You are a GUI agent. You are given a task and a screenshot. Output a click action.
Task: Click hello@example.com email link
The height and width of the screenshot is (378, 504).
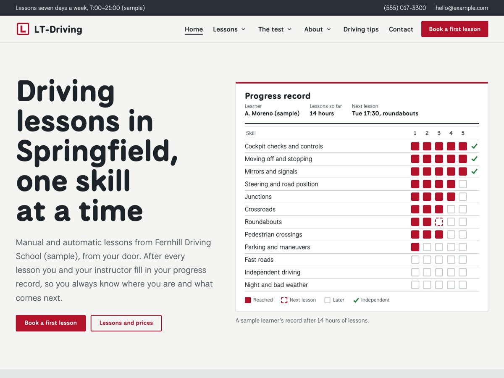click(x=462, y=8)
